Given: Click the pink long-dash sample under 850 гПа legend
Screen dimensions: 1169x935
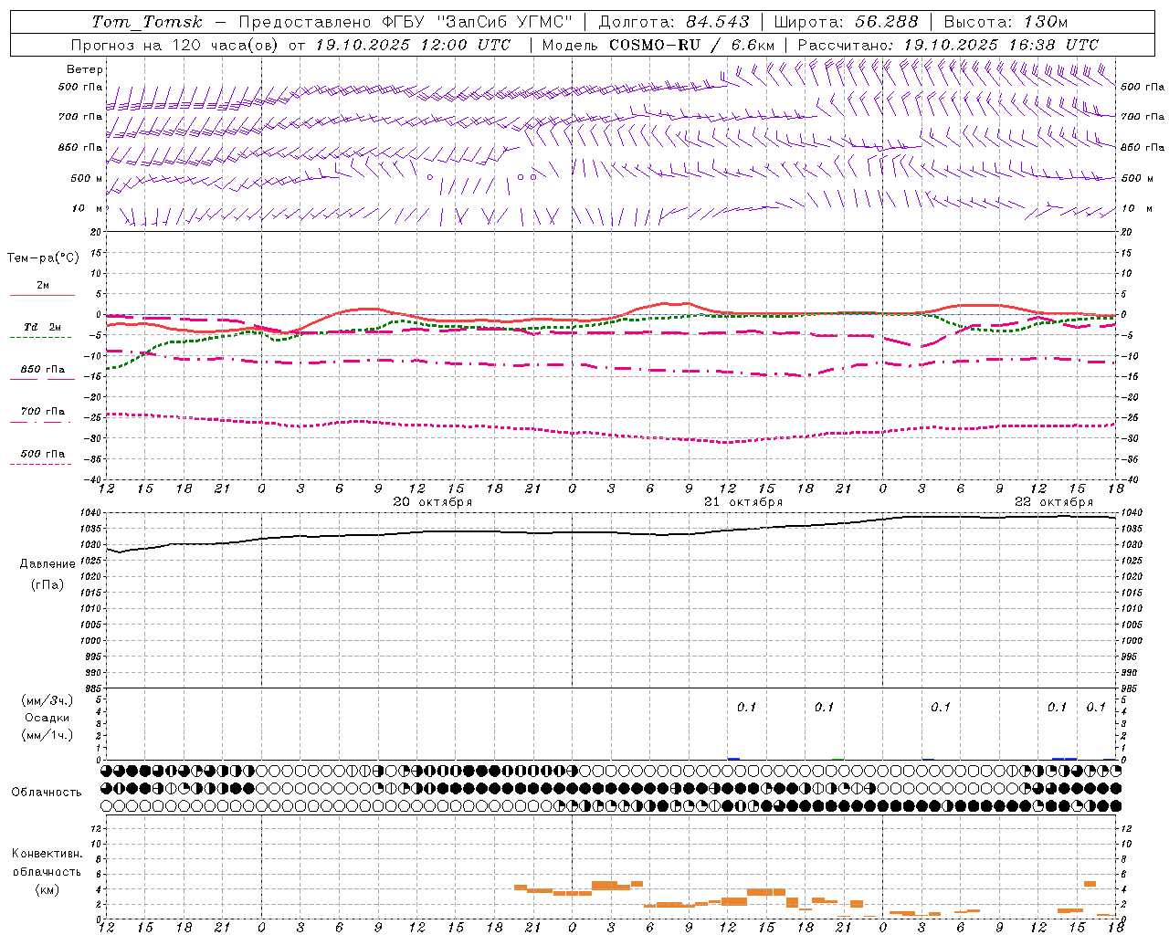Looking at the screenshot, I should pos(42,379).
